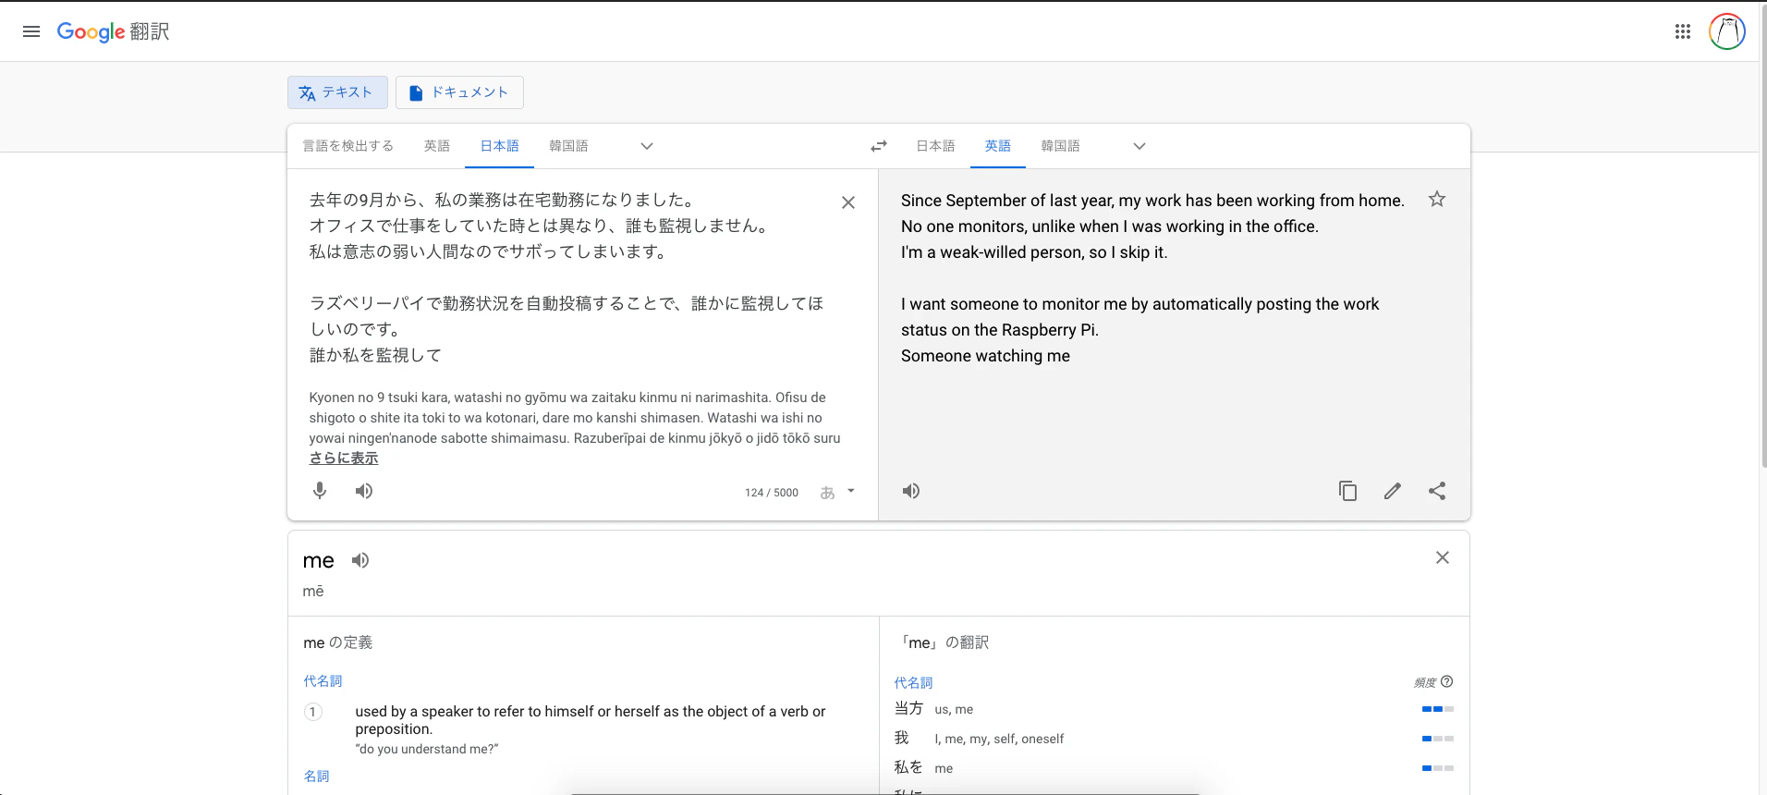The image size is (1767, 795).
Task: Copy the English translation
Action: (1348, 491)
